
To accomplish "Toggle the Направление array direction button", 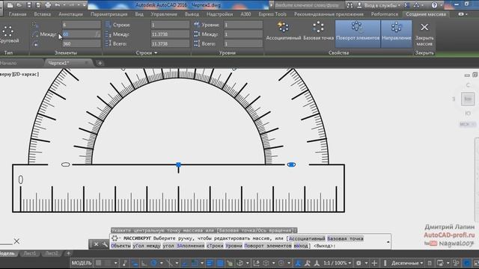I will [x=396, y=34].
